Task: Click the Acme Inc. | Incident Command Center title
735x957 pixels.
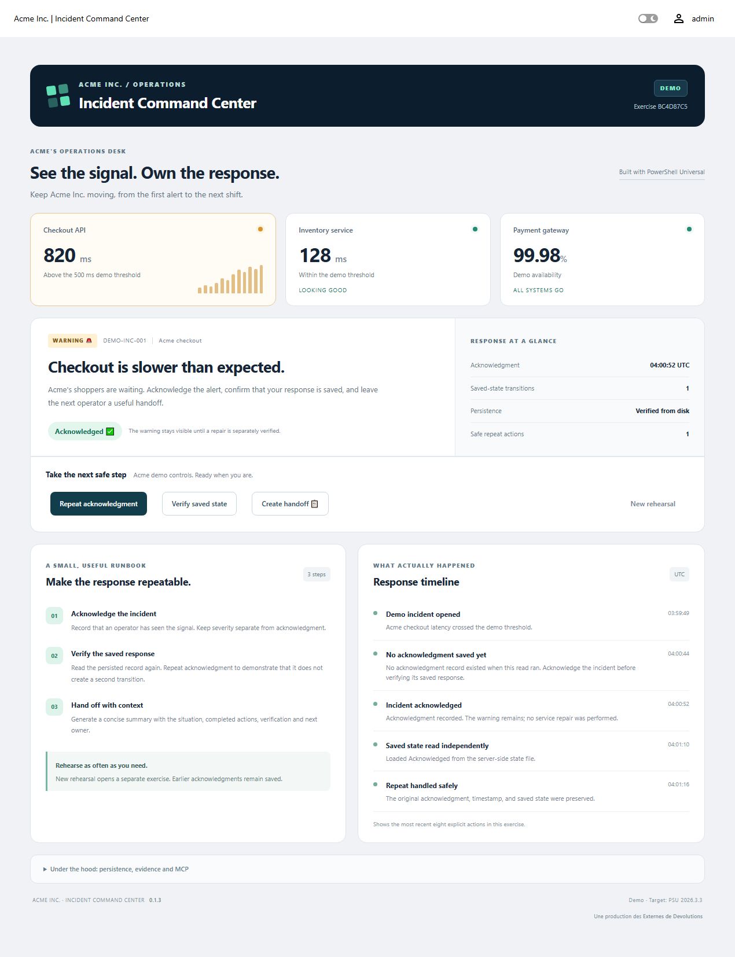Action: [x=82, y=19]
